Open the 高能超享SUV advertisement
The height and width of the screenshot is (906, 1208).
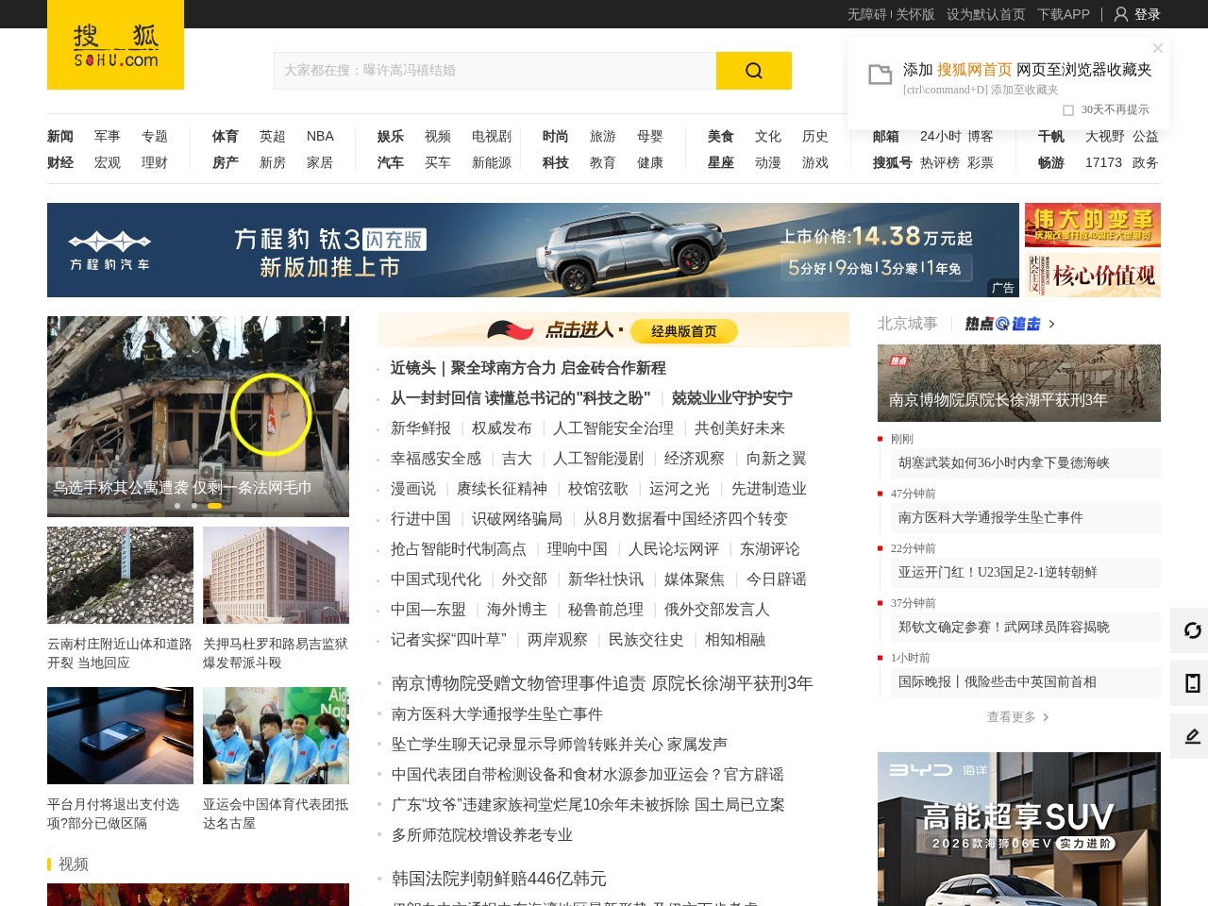[x=1019, y=829]
